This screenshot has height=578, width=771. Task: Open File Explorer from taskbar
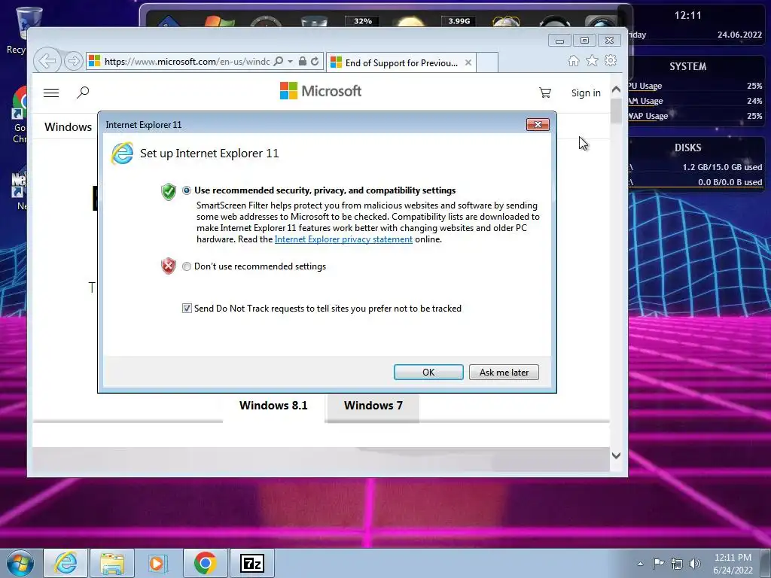point(112,563)
